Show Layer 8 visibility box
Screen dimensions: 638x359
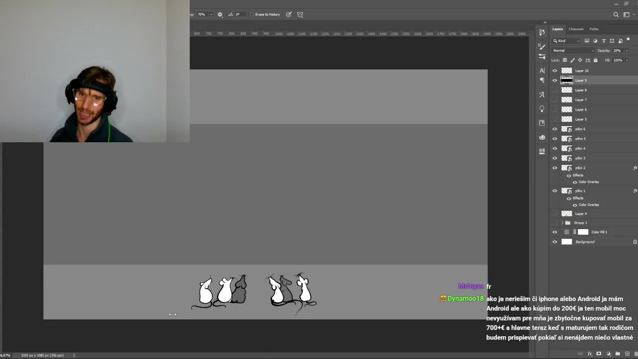click(x=555, y=90)
